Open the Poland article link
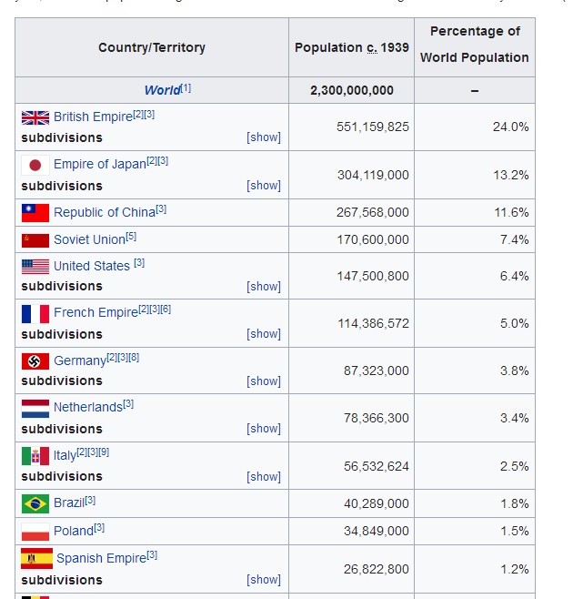This screenshot has height=599, width=583. pyautogui.click(x=73, y=531)
